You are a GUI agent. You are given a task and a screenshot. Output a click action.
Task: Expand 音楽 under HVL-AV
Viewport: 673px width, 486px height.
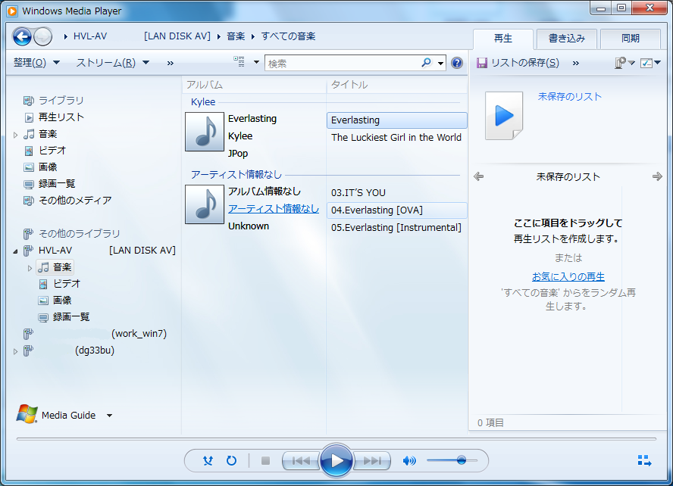pos(30,268)
